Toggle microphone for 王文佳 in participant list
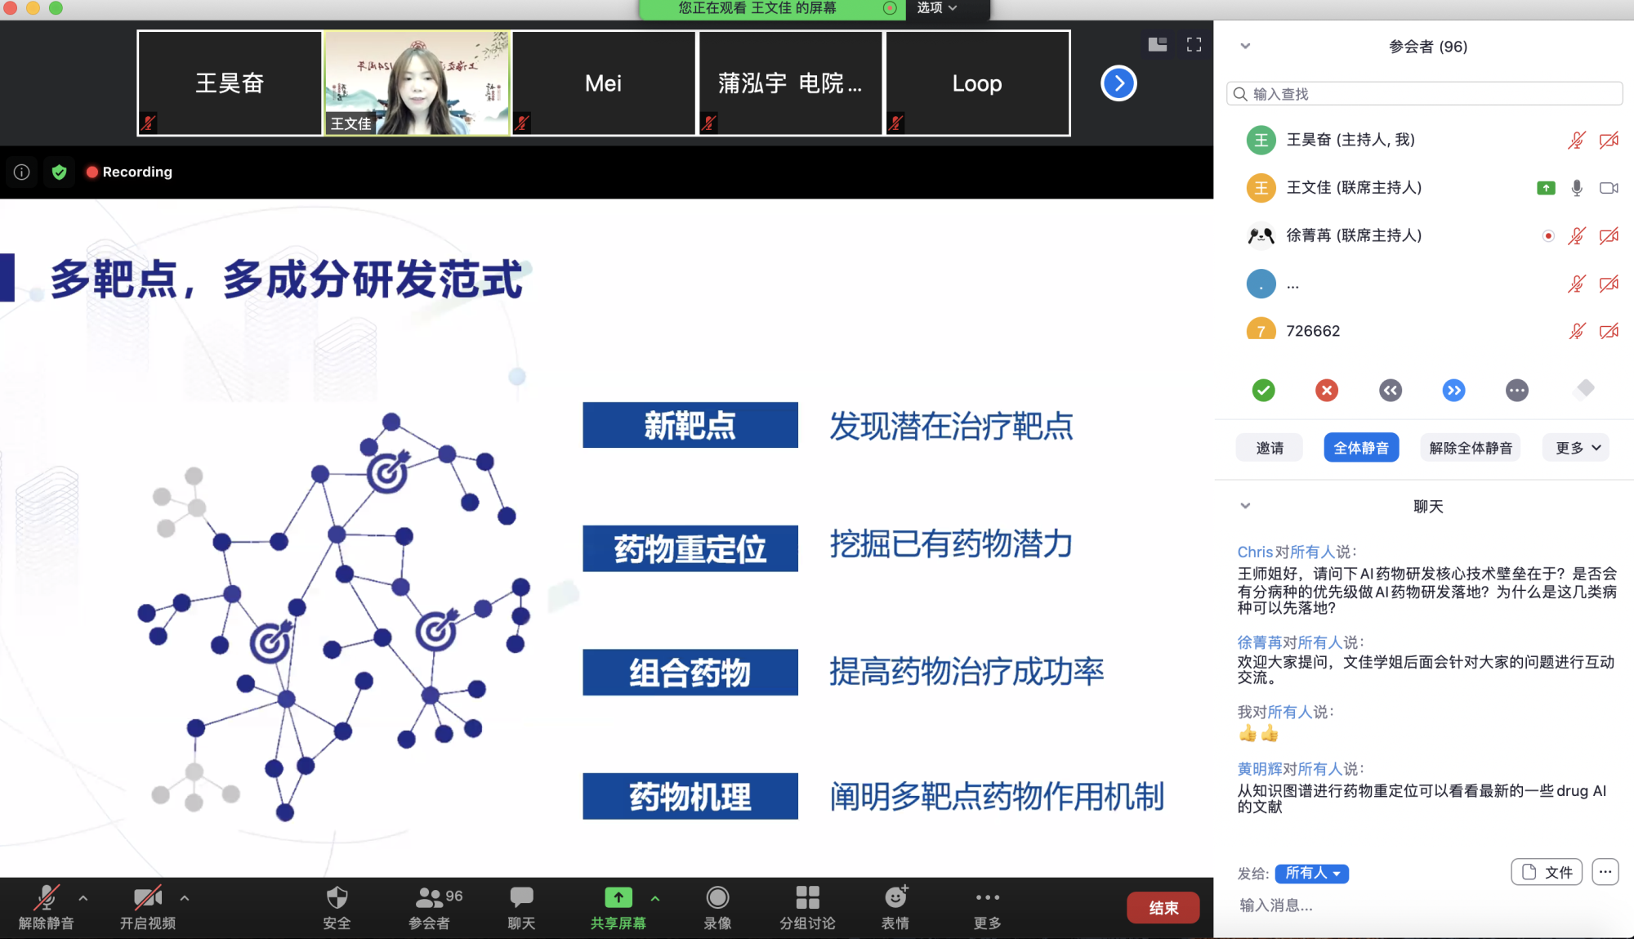 tap(1577, 188)
